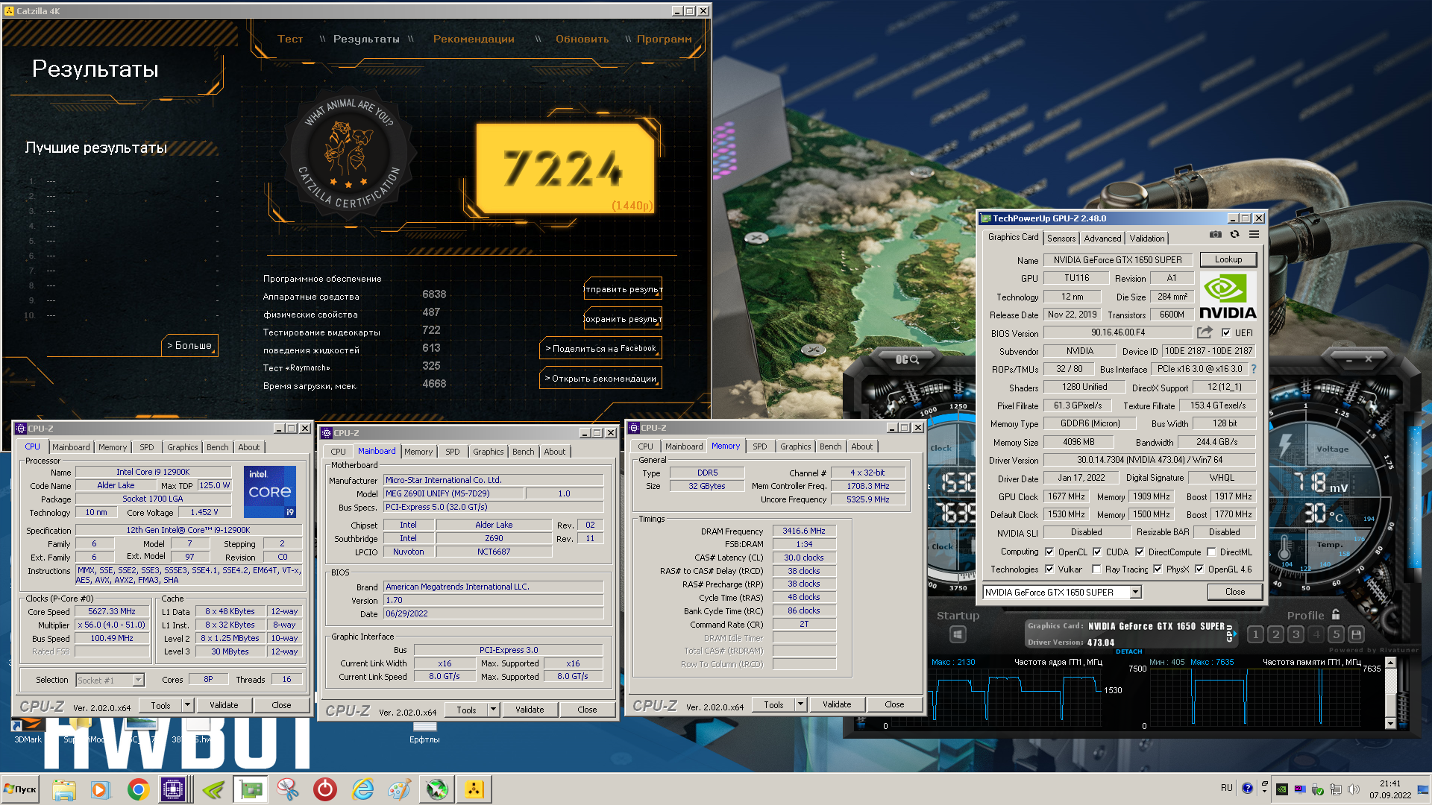This screenshot has width=1432, height=805.
Task: Toggle the DirectCompute checkbox
Action: point(1140,552)
